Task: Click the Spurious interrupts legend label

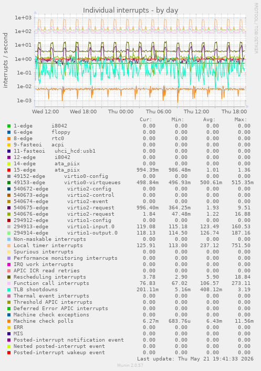Action: 44,252
